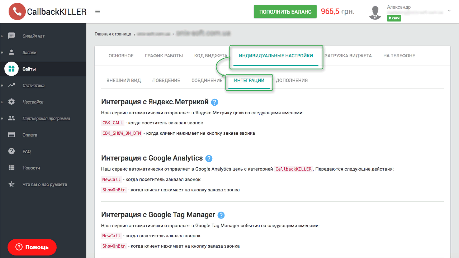Click the В сети online status badge

[x=394, y=18]
